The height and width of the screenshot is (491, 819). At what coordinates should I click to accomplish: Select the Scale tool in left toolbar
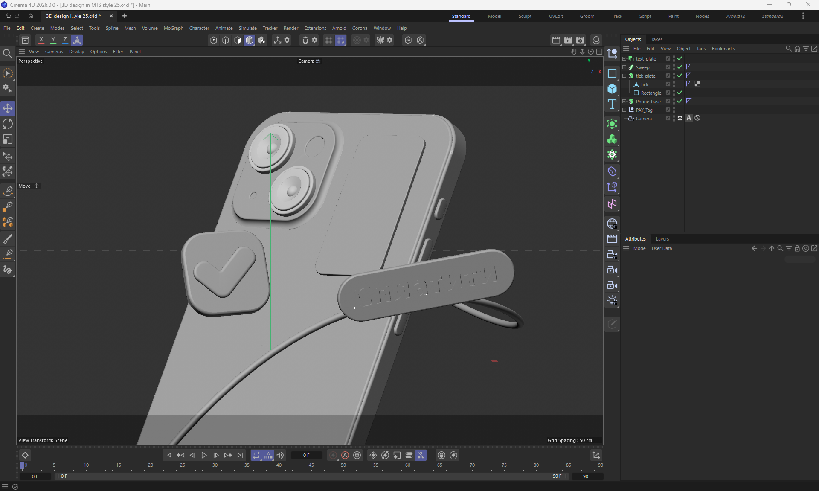point(8,139)
